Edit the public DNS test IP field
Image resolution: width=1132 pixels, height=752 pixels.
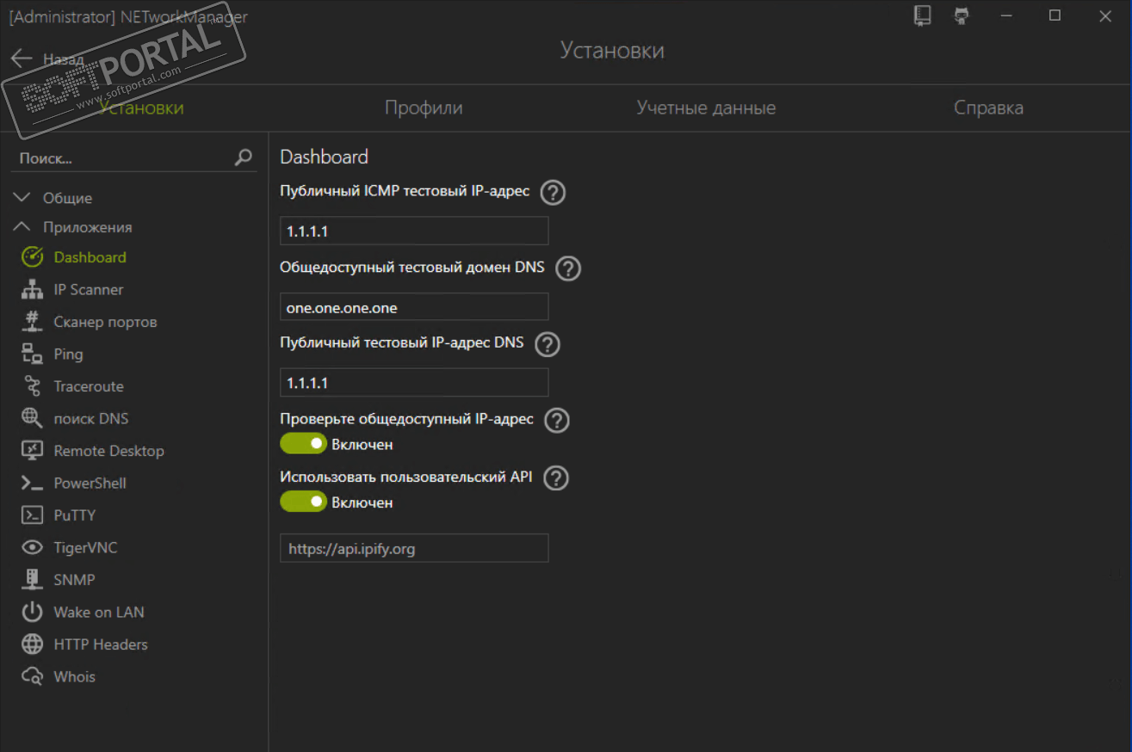pyautogui.click(x=414, y=382)
